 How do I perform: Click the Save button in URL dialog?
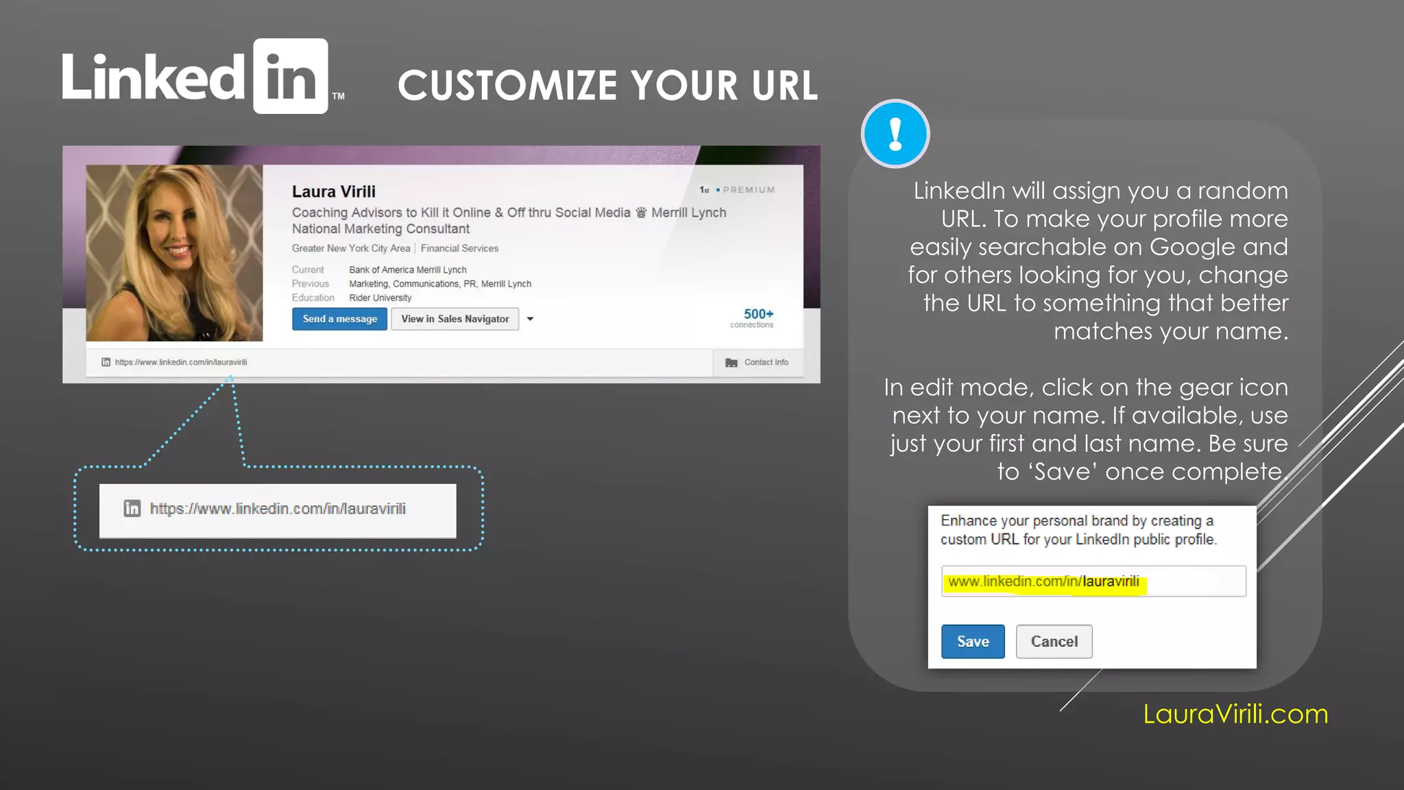(973, 641)
